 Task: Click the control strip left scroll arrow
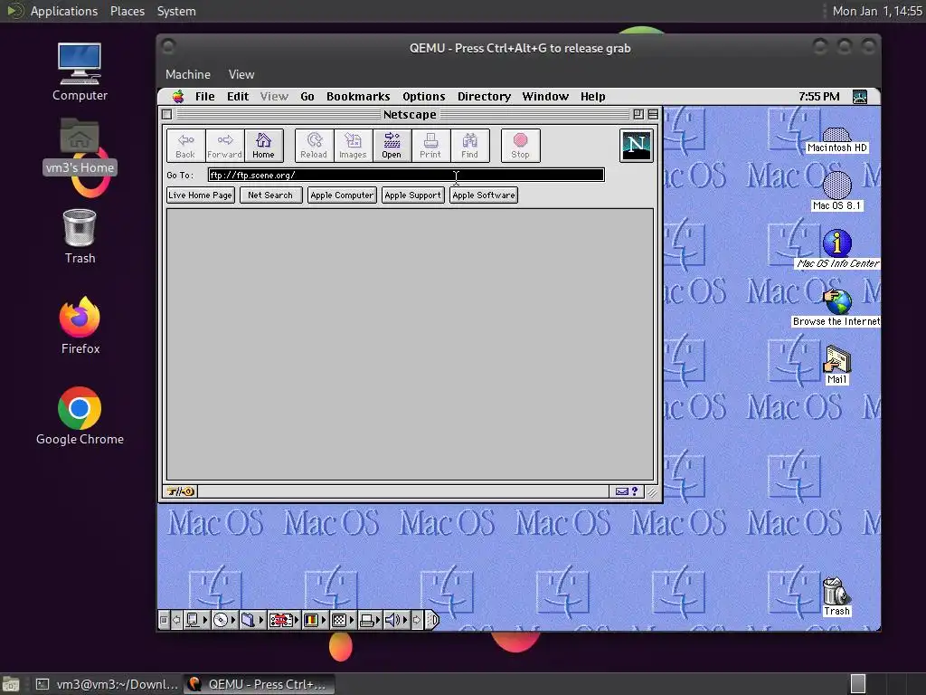(x=176, y=620)
